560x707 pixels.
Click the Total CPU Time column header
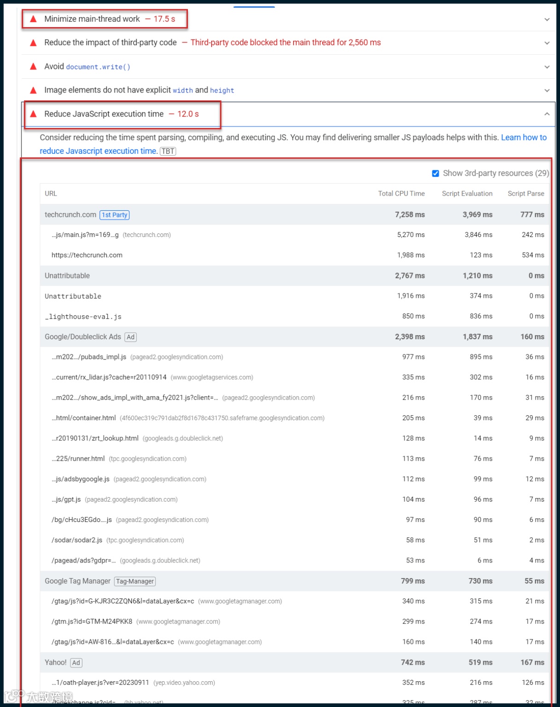click(401, 194)
